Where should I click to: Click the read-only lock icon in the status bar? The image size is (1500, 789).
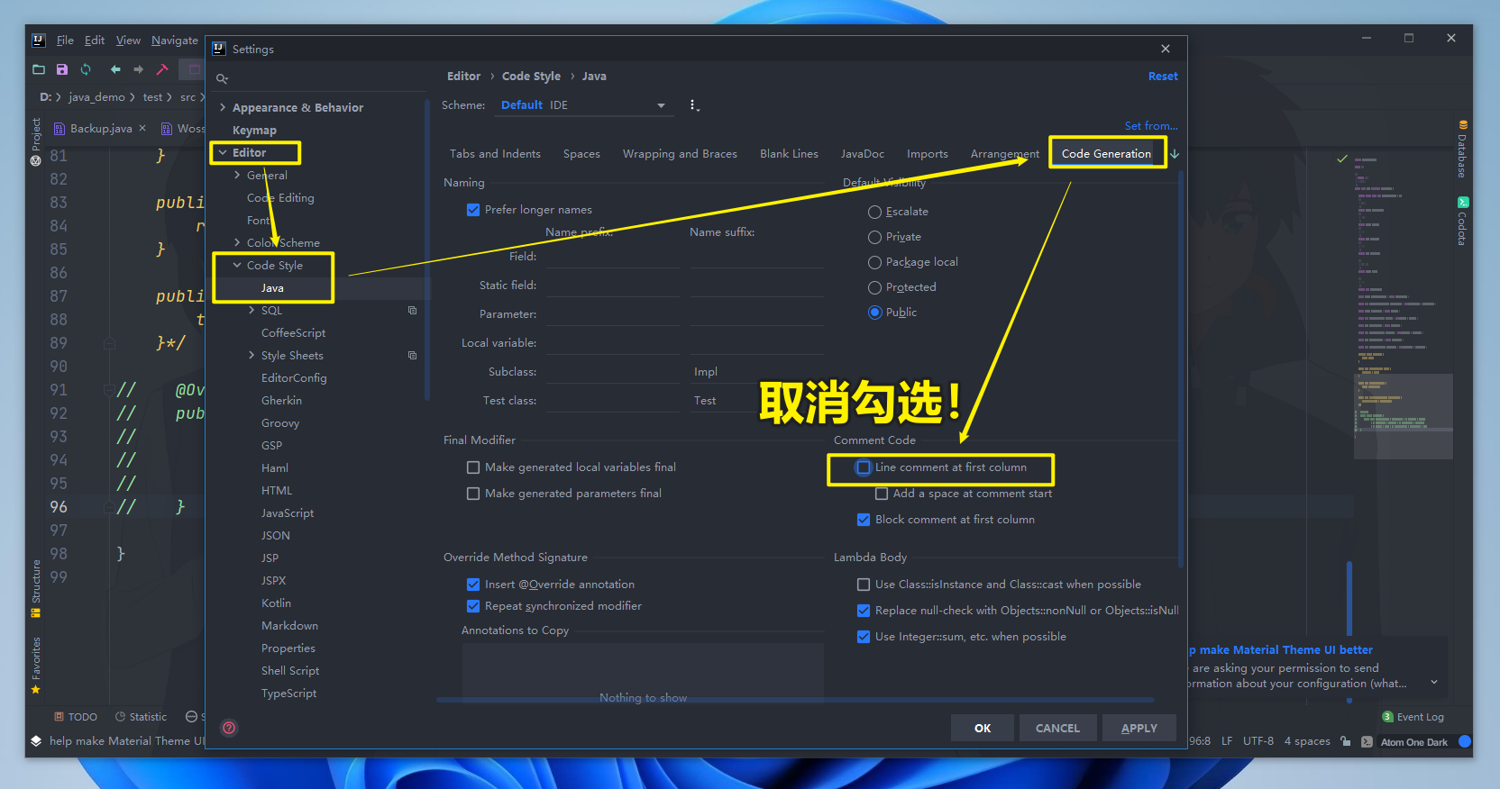pos(1345,741)
